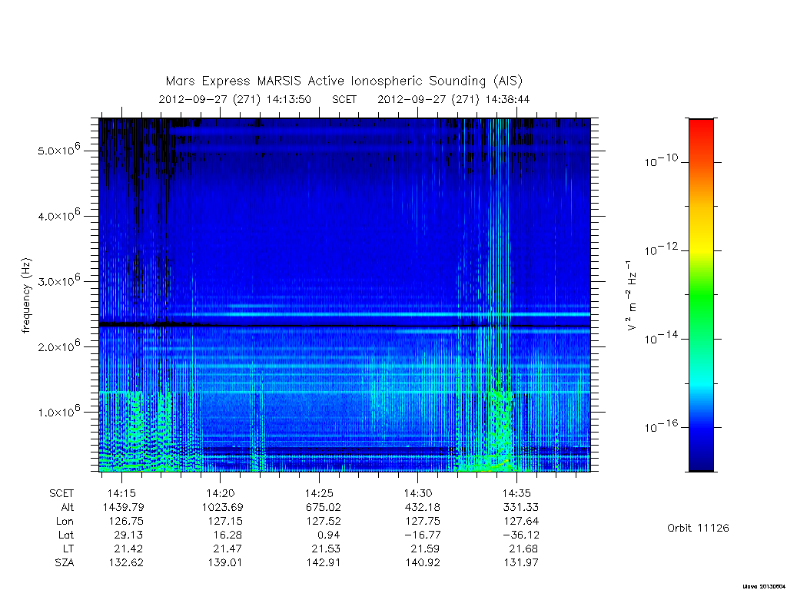Click the 'Alt' row label

pos(68,507)
